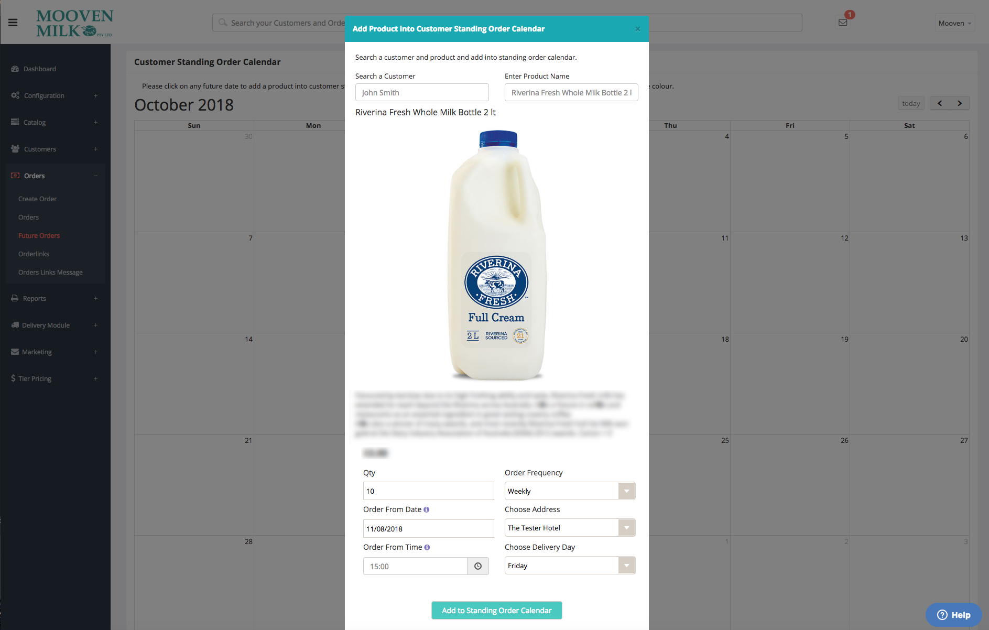Go to previous month with left arrow
Image resolution: width=989 pixels, height=630 pixels.
pos(940,103)
